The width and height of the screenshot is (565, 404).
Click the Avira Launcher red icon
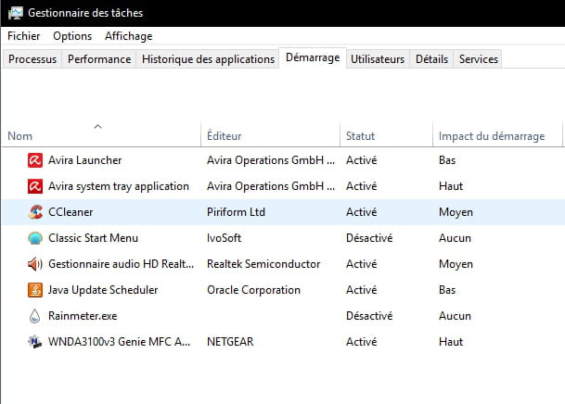(x=35, y=160)
